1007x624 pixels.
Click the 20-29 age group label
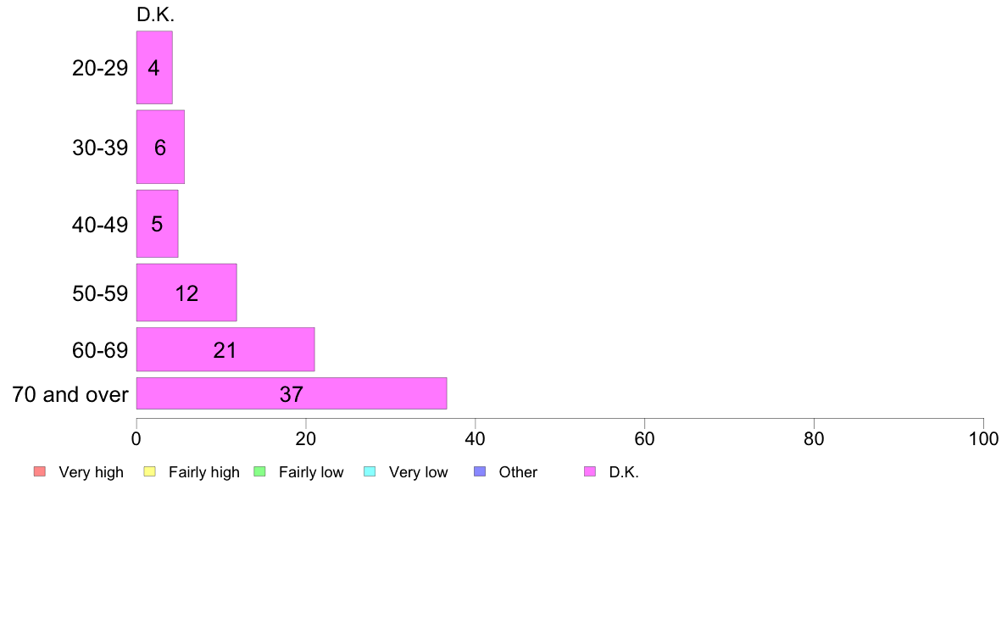tap(100, 68)
